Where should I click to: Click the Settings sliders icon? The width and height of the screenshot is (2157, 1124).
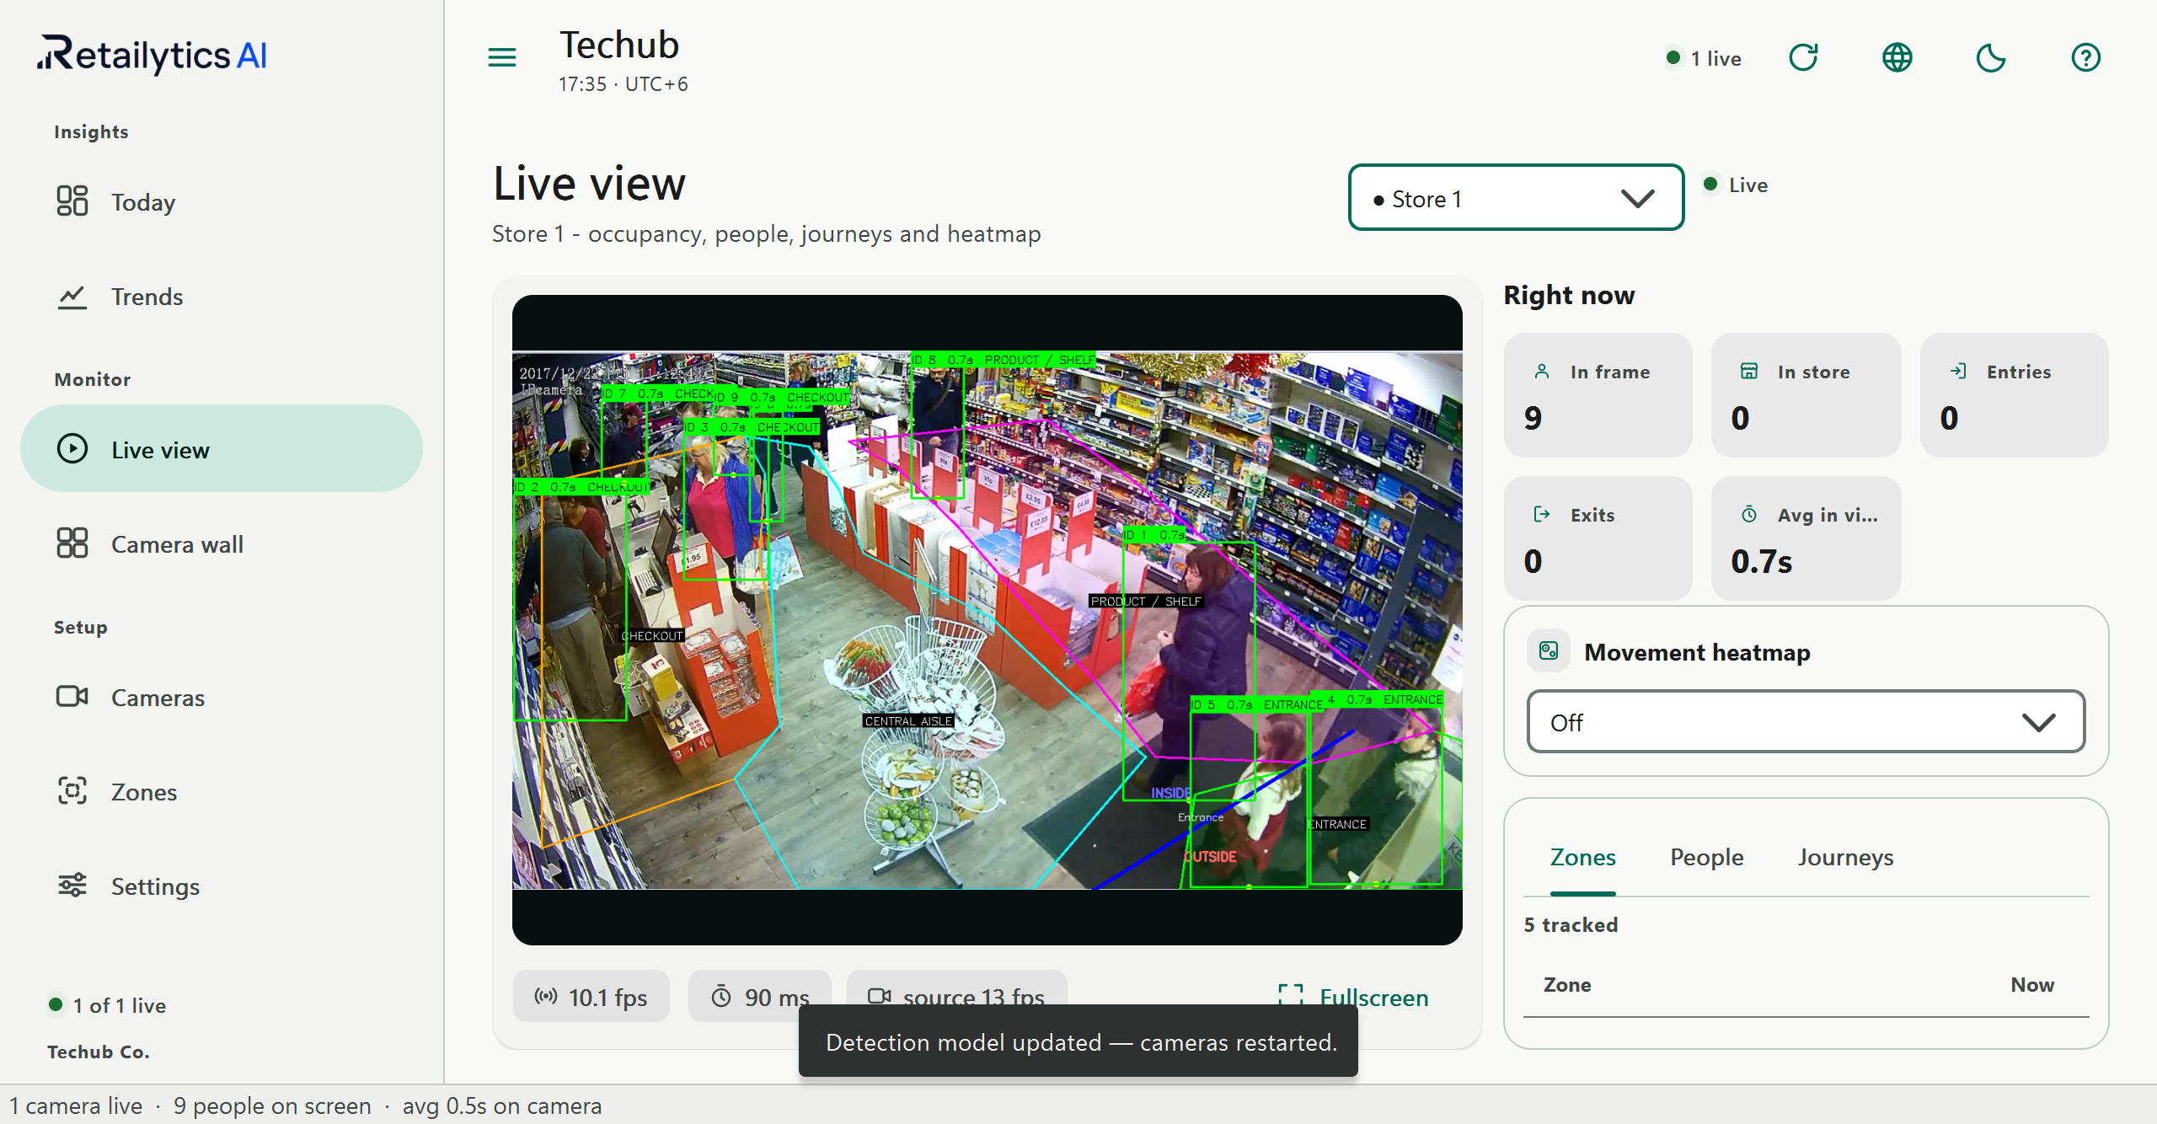72,885
